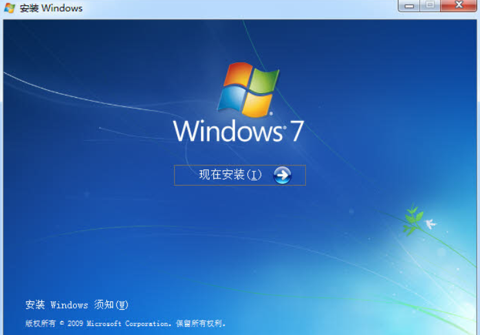Open the 安装 Windows 须知(W) link
This screenshot has width=480, height=335.
click(x=77, y=305)
